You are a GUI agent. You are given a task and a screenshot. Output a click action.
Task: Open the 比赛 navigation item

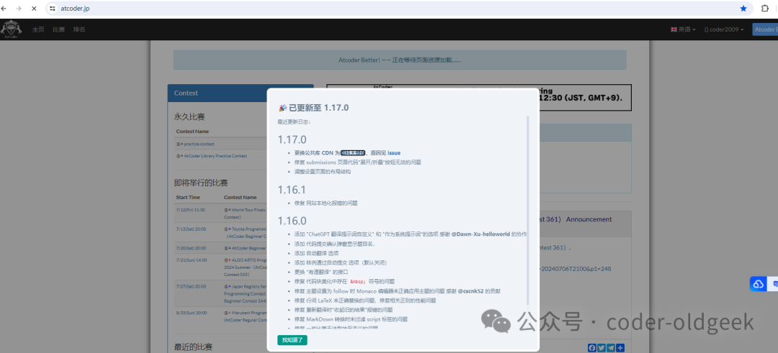pyautogui.click(x=58, y=29)
